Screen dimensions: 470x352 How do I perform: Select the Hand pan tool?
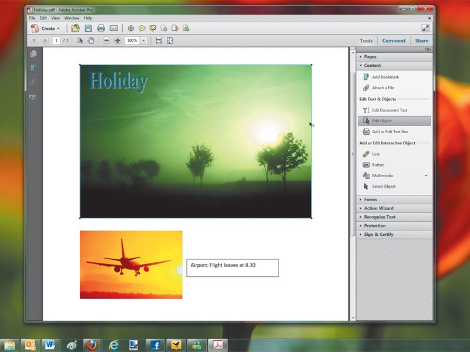[91, 40]
